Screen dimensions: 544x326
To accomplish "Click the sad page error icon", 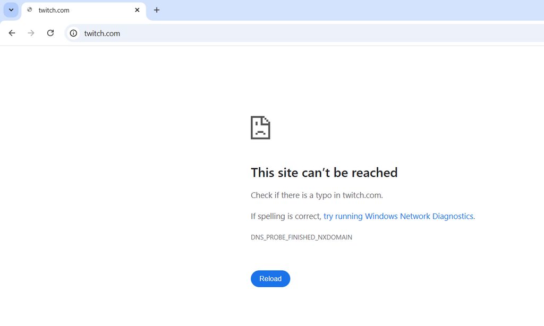I will [x=260, y=127].
